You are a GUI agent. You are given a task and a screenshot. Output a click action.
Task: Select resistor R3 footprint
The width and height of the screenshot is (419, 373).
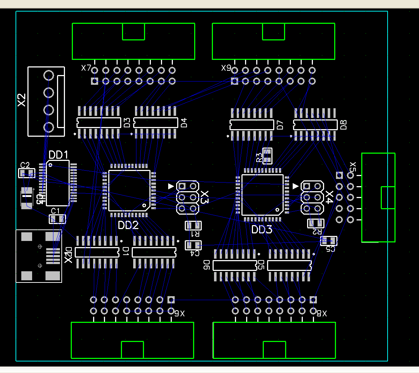click(x=267, y=156)
